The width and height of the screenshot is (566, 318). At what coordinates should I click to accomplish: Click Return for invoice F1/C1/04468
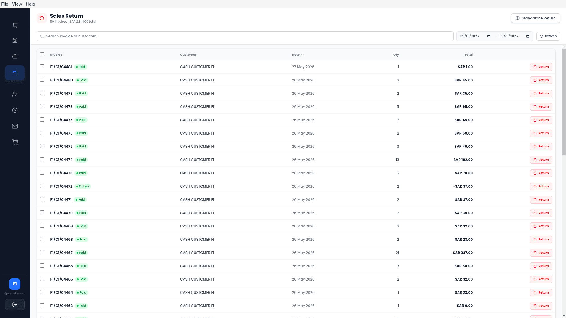point(541,240)
